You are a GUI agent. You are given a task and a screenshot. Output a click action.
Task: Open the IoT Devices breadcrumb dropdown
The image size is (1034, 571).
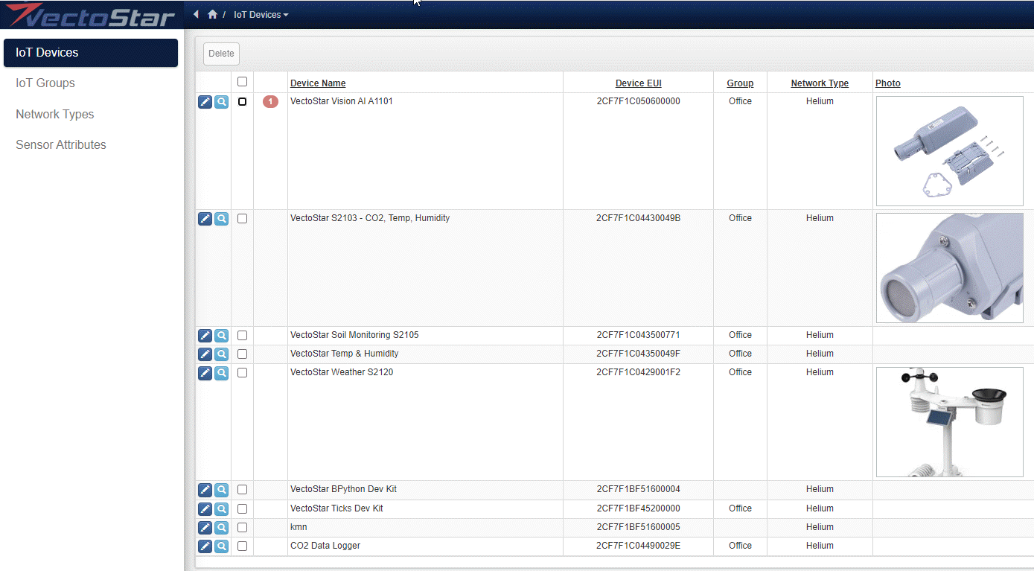point(261,15)
